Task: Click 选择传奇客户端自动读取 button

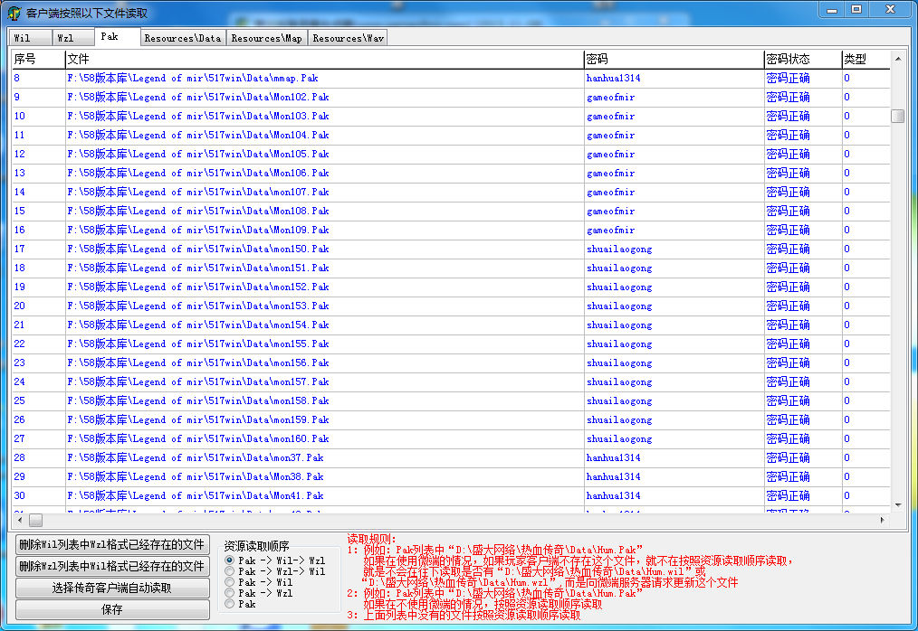Action: (x=111, y=588)
